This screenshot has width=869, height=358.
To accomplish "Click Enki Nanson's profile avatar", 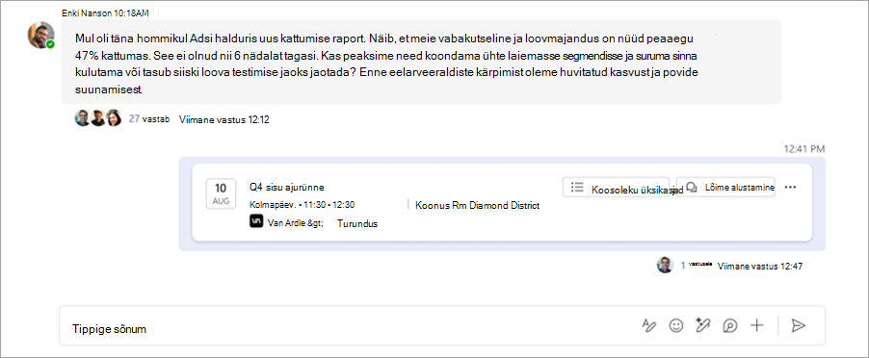I will [41, 35].
